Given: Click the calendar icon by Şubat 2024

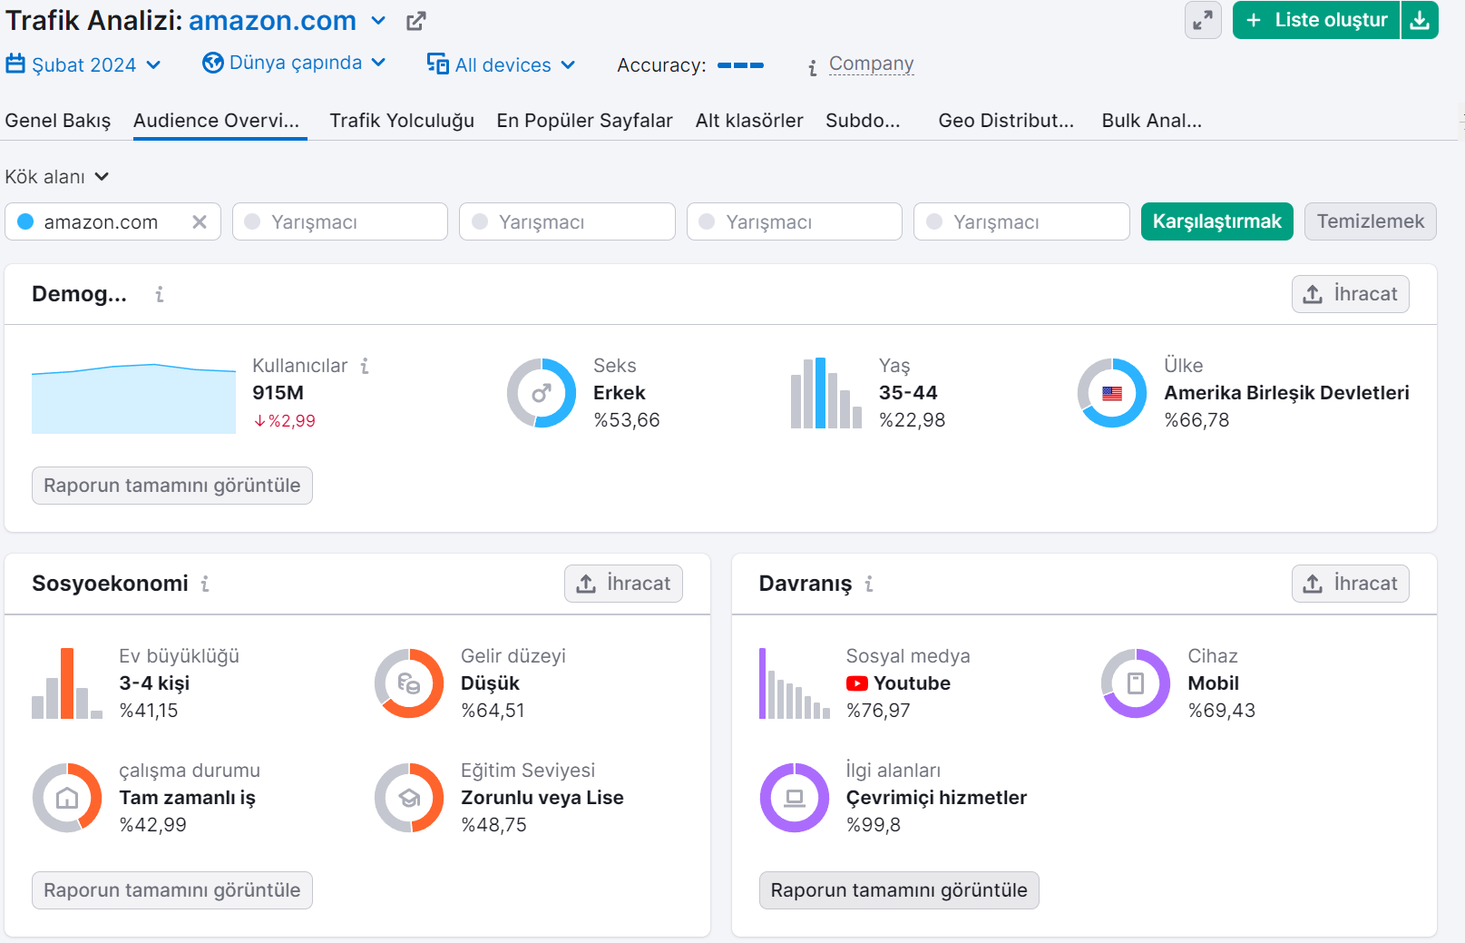Looking at the screenshot, I should click(x=15, y=64).
